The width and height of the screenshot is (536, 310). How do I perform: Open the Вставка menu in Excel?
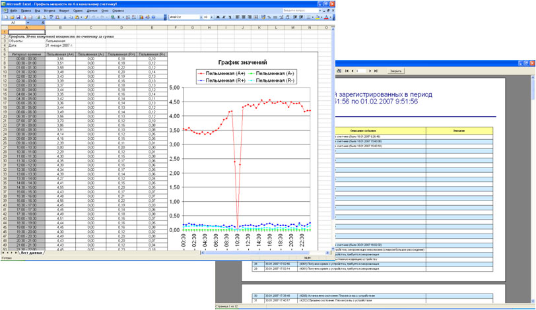(50, 11)
